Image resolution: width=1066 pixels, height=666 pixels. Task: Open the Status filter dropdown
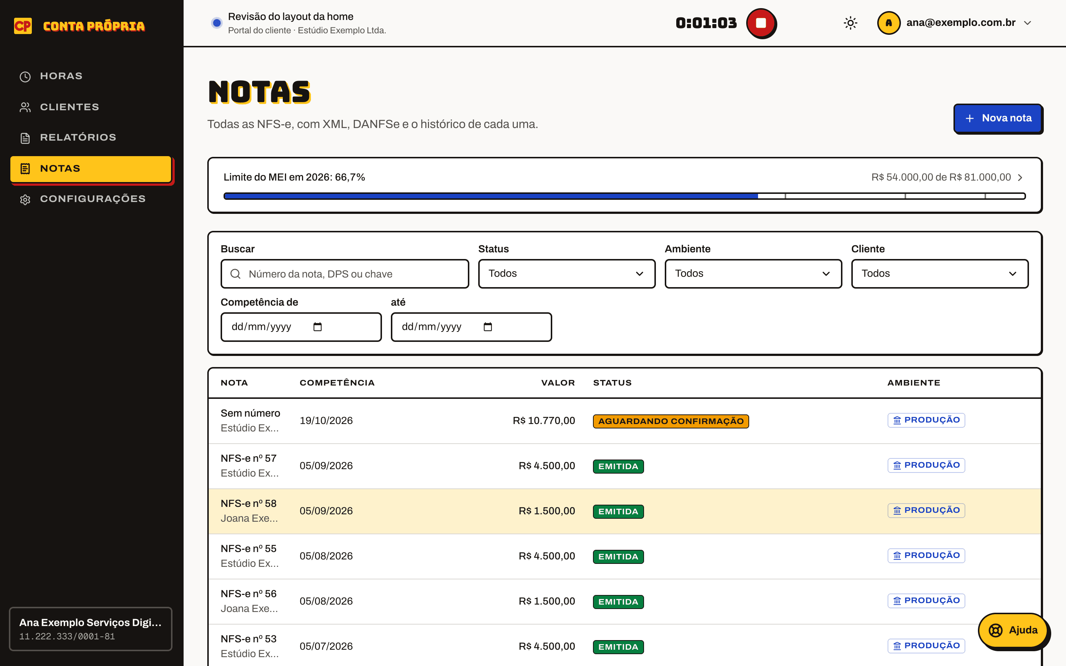(566, 274)
